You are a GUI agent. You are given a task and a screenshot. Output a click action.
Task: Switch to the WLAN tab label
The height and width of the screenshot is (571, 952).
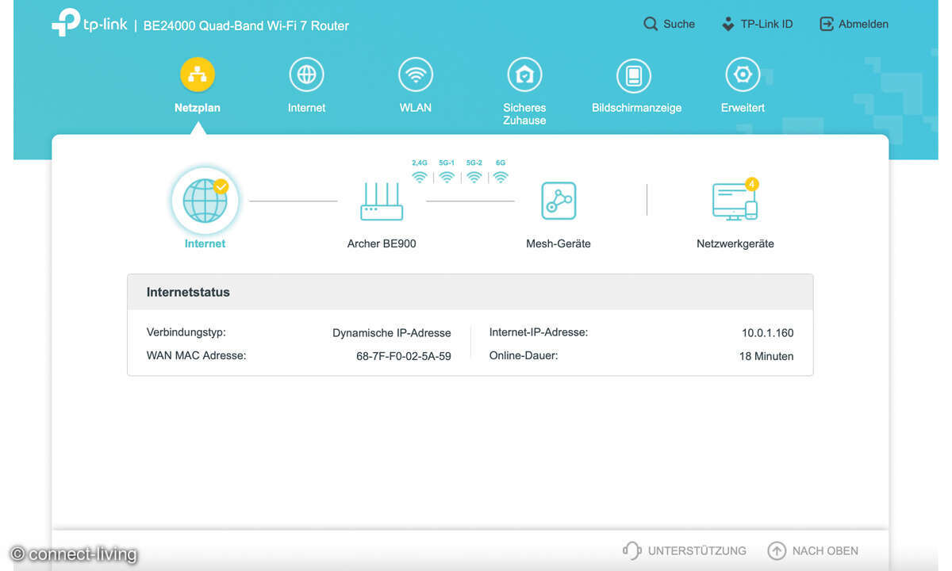click(416, 108)
